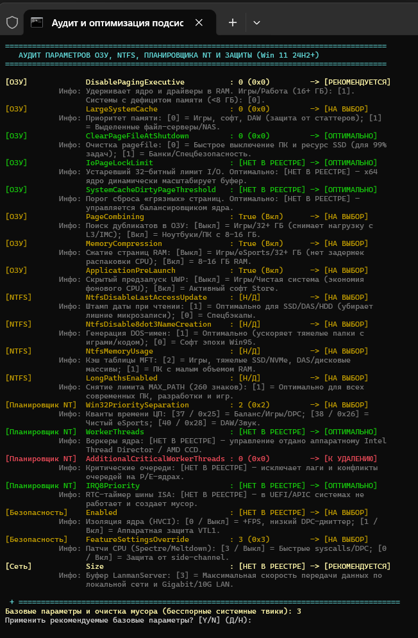Click the NtfsDisableLastAccessUpdate parameter name
418x638 pixels.
146,297
